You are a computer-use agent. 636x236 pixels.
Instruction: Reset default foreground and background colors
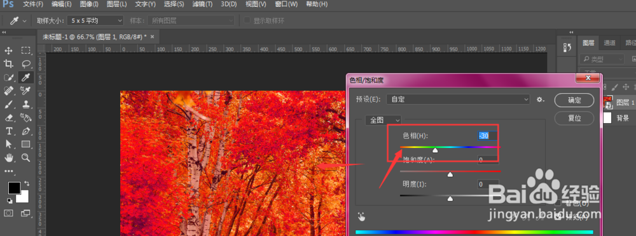10,200
